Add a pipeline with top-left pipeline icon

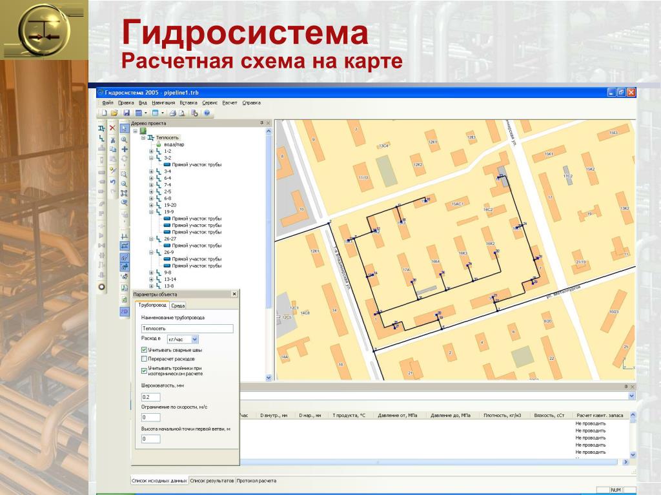pyautogui.click(x=101, y=128)
